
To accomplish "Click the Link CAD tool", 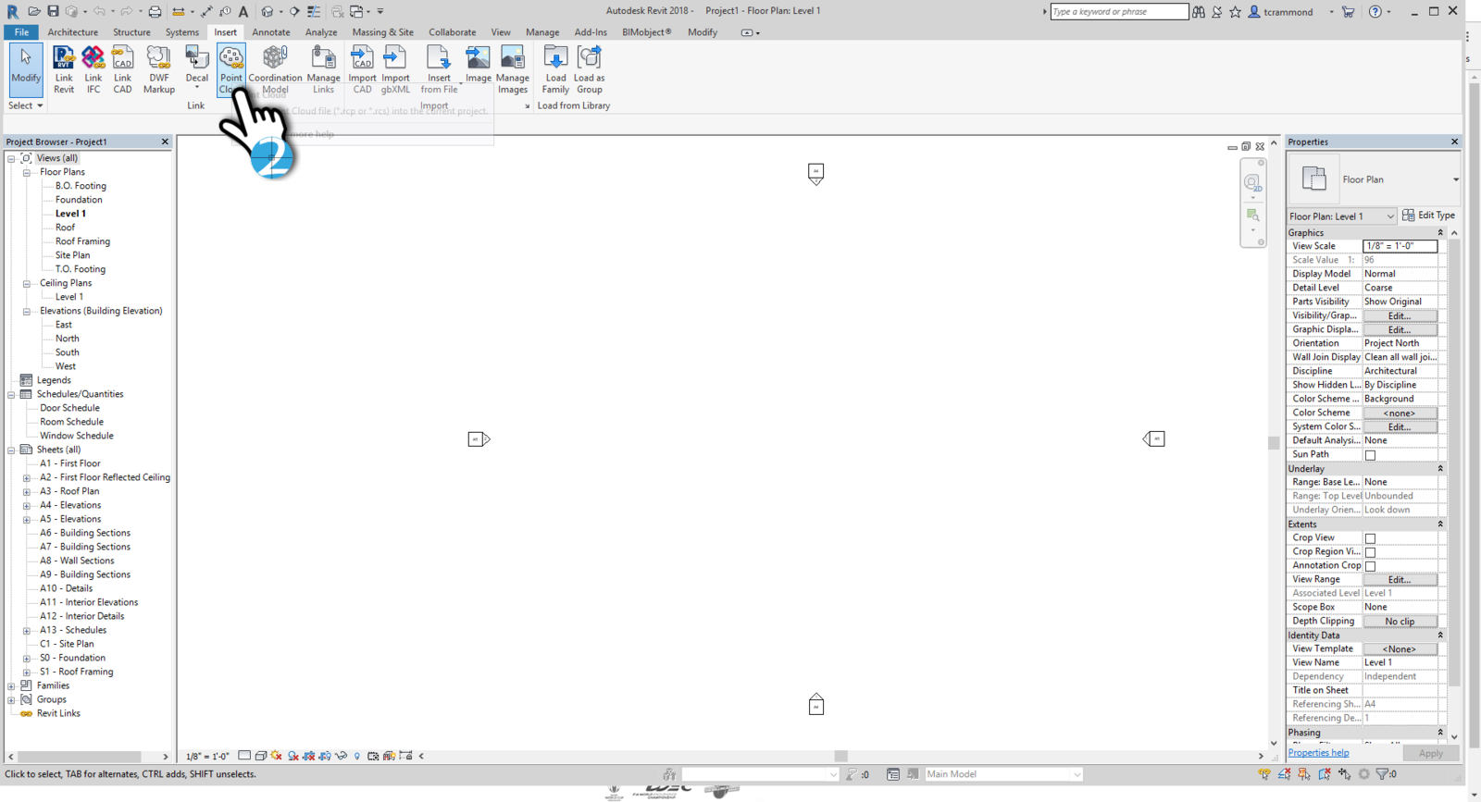I will [x=122, y=68].
